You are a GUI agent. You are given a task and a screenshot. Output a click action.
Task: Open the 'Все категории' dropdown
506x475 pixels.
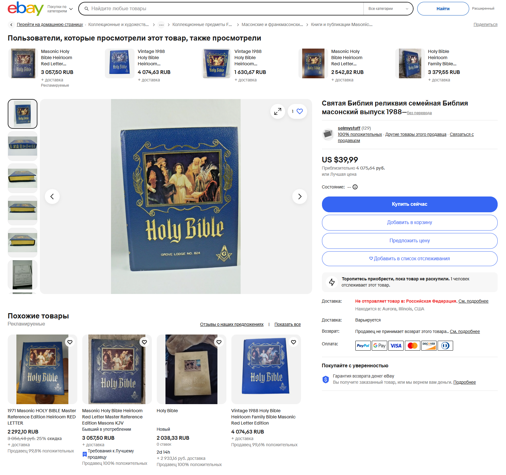click(388, 9)
